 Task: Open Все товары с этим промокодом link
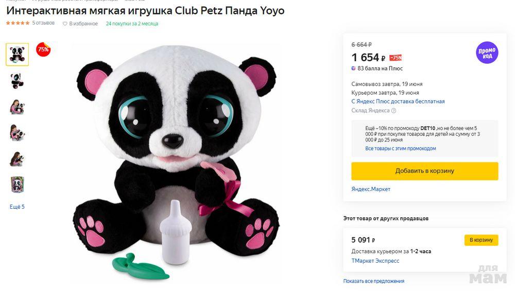[x=400, y=149]
